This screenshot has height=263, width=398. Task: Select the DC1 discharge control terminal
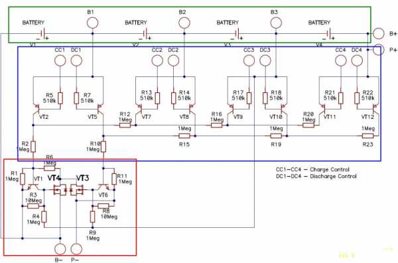click(x=76, y=60)
